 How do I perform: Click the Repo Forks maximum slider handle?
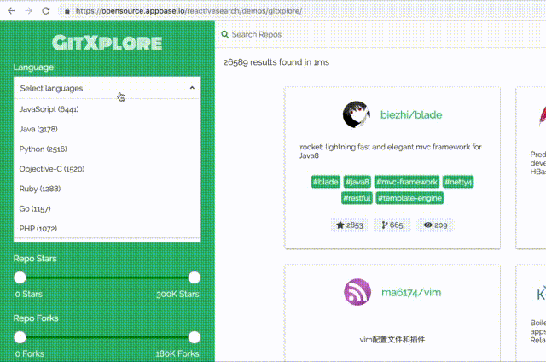tap(195, 337)
